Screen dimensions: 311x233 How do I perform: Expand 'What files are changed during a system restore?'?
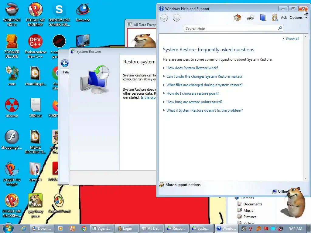[x=204, y=85]
